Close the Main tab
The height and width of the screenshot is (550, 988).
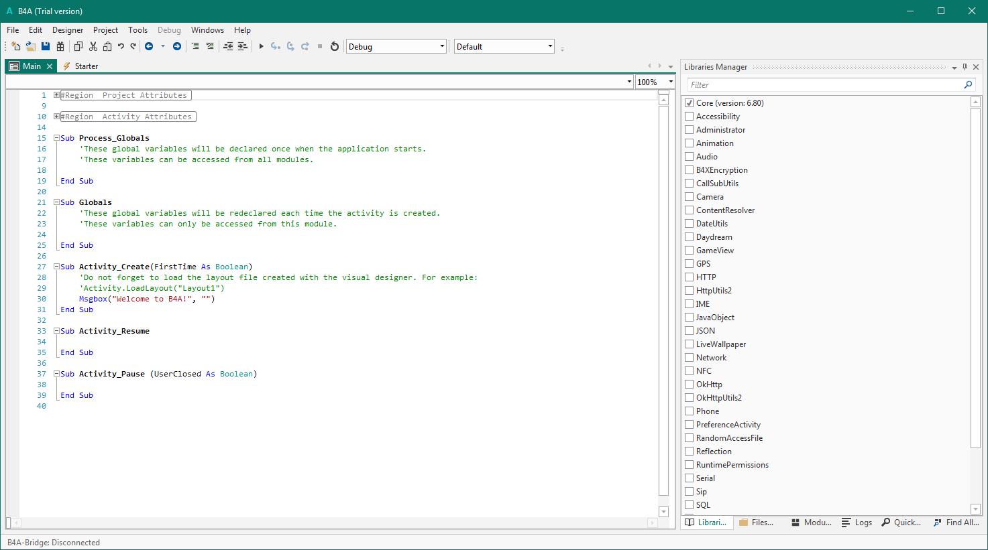coord(50,66)
